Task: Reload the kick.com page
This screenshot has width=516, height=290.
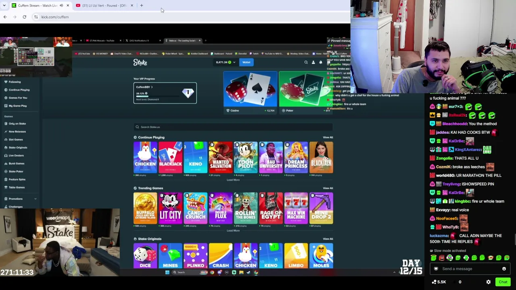Action: click(x=24, y=17)
